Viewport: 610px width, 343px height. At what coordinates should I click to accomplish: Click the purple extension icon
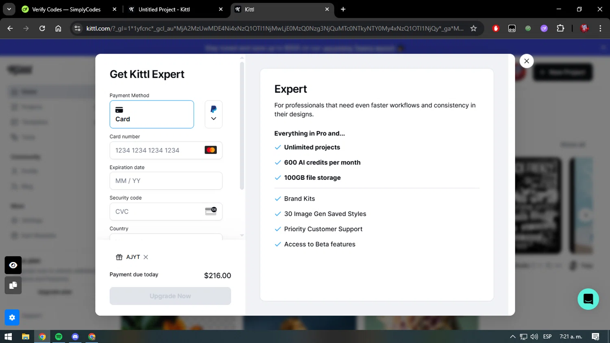pos(544,28)
